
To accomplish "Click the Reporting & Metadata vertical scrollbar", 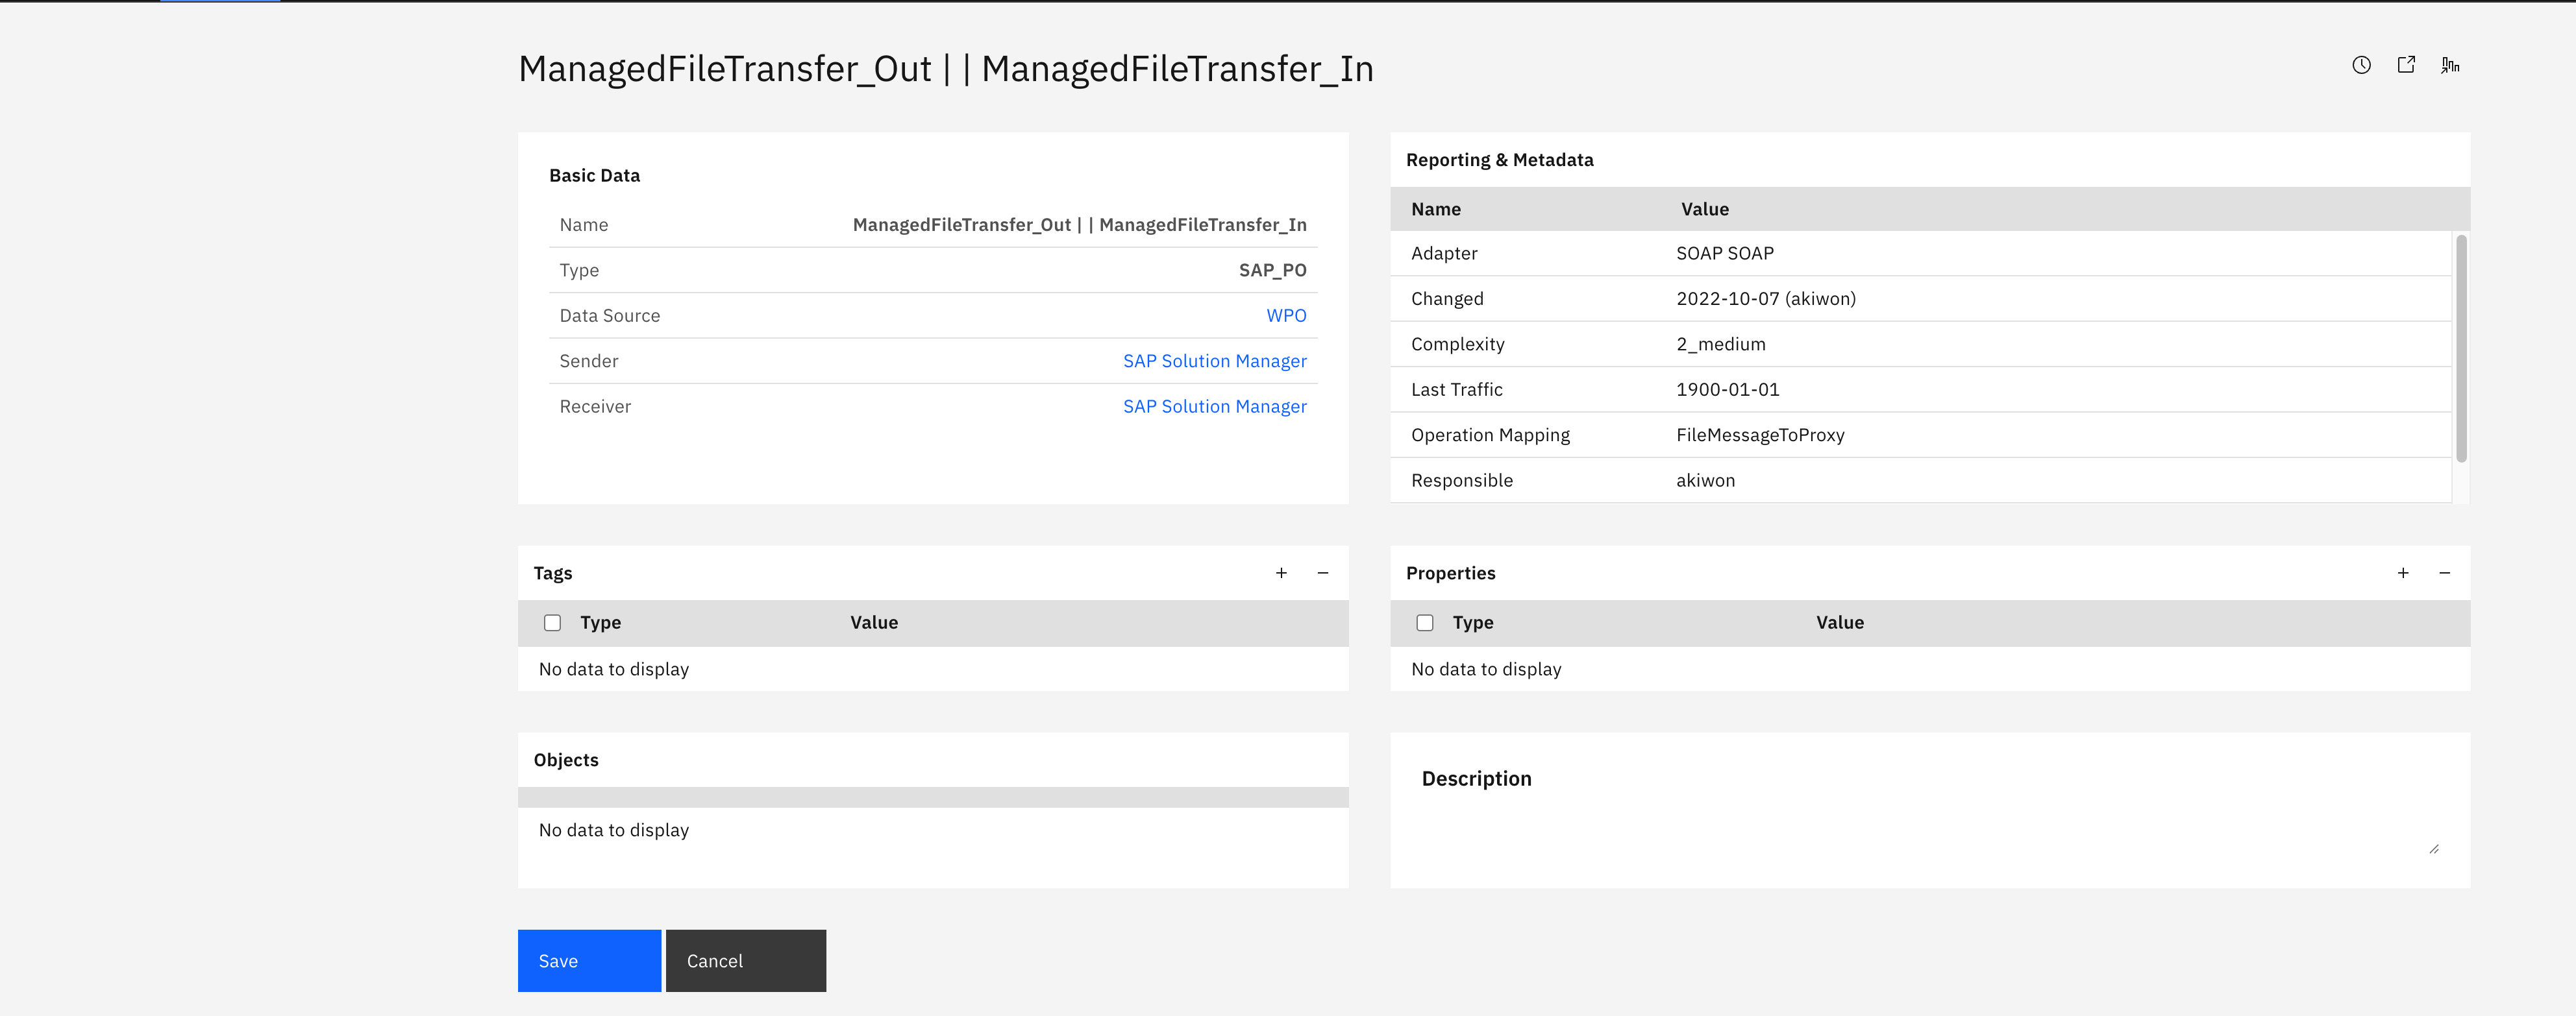I will 2461,348.
